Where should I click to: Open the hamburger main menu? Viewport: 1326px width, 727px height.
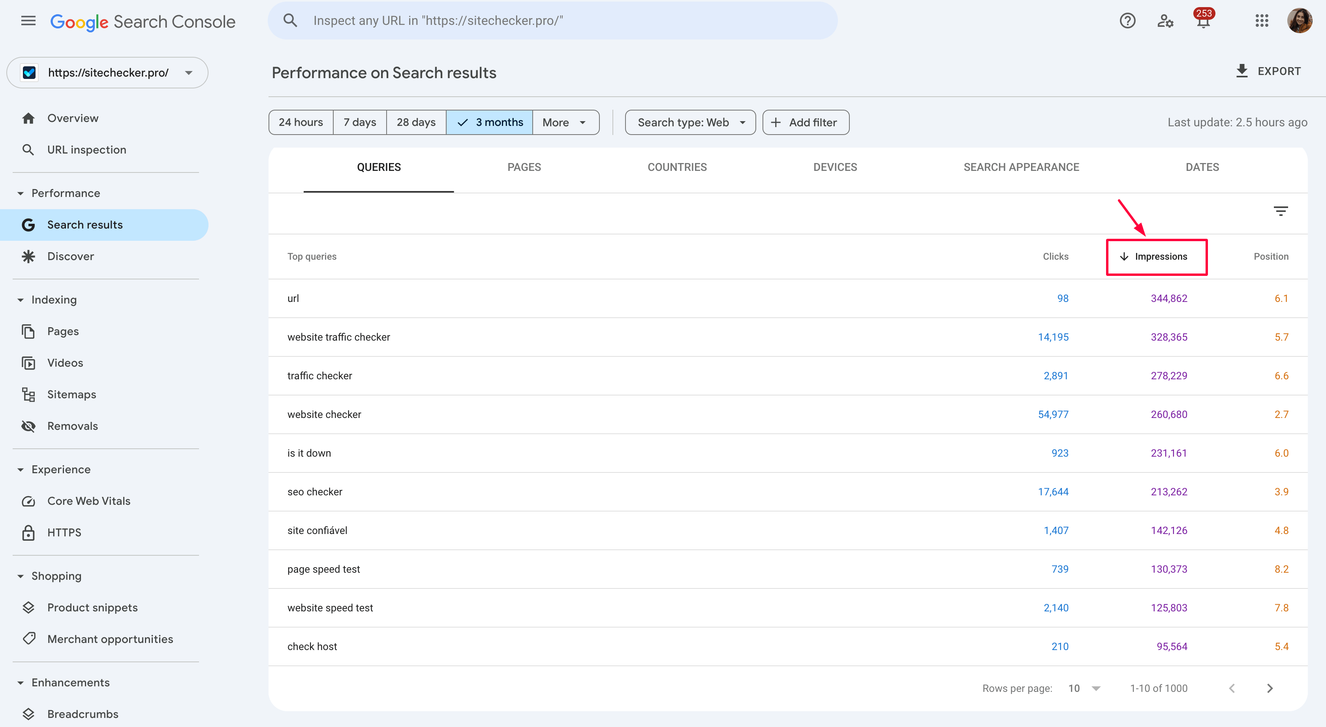click(x=28, y=21)
